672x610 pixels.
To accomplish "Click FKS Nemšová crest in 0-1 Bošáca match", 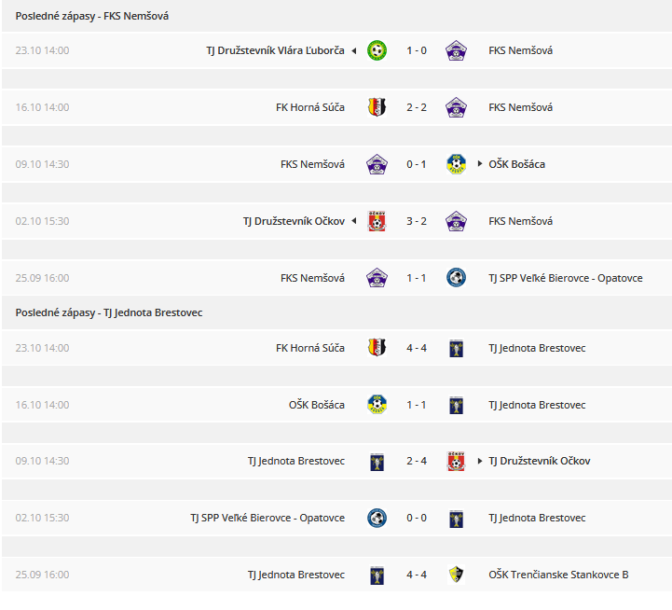I will tap(377, 164).
